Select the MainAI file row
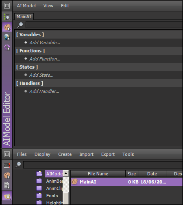 (x=126, y=182)
